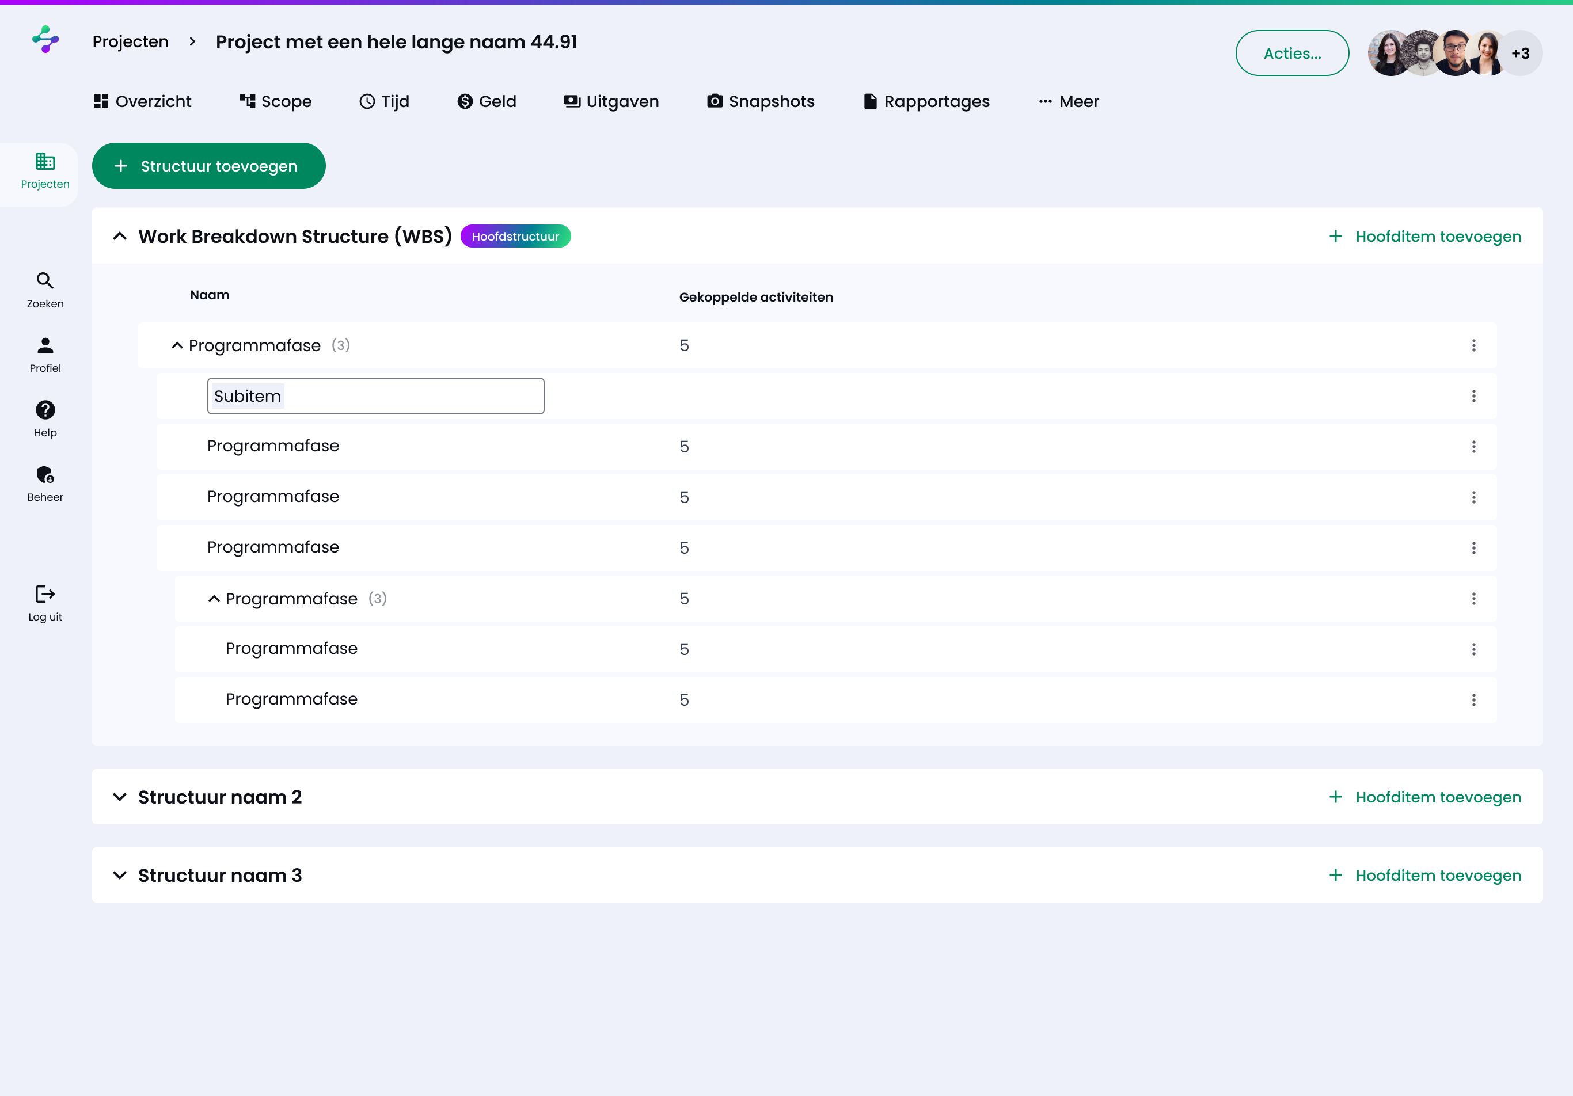This screenshot has height=1096, width=1573.
Task: Open the Rapportages tab
Action: point(926,101)
